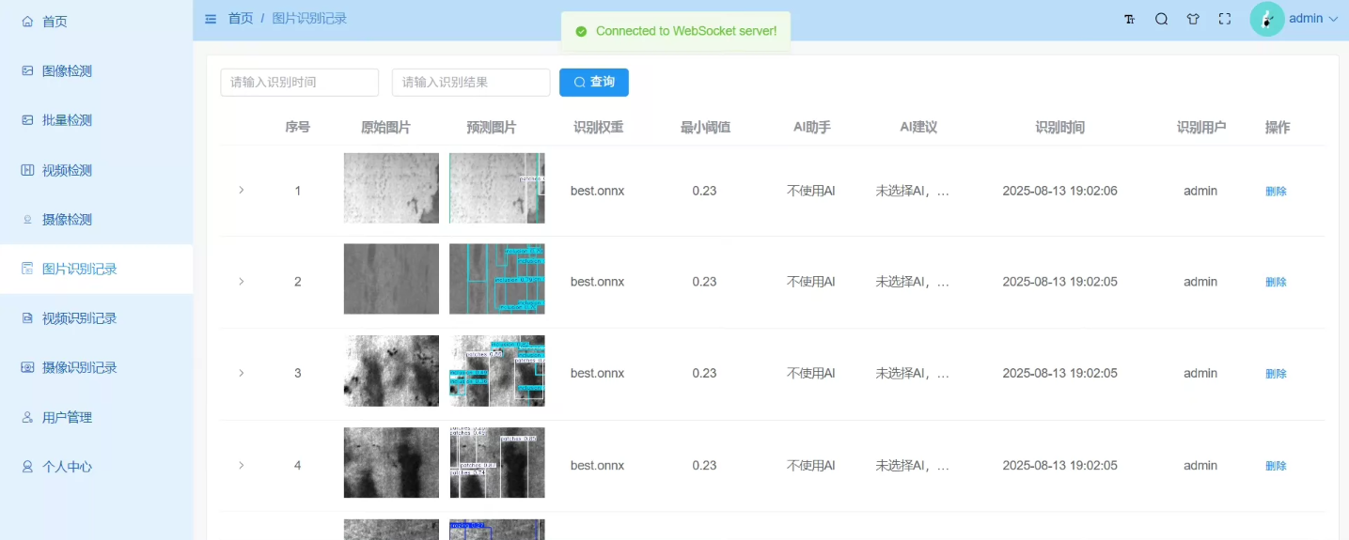
Task: Click the icon beside 摄像识别记录
Action: 27,367
